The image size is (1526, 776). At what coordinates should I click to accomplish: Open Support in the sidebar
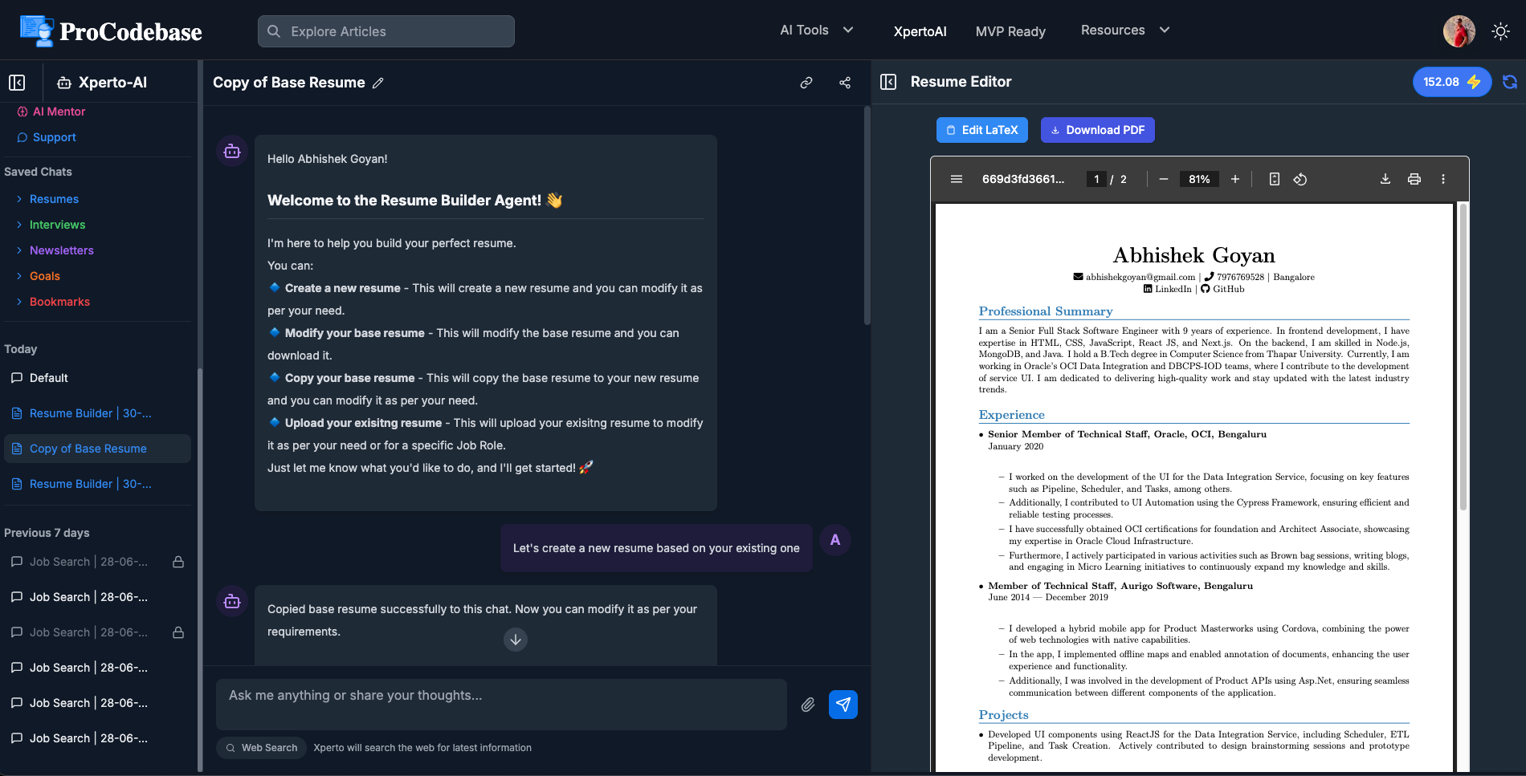47,137
